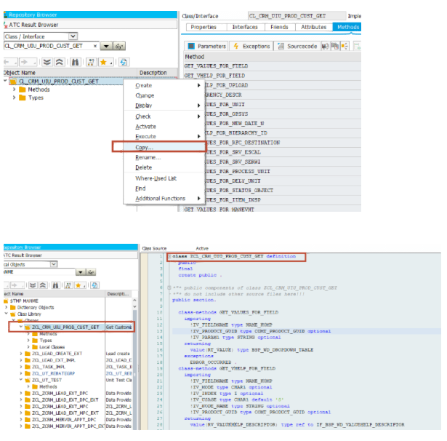Clear the CL_CRM_UIU_PROD_CUST_GET input with x

[x=95, y=46]
